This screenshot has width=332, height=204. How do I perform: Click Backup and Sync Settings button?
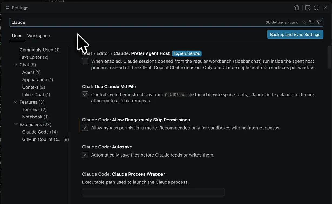pyautogui.click(x=295, y=35)
